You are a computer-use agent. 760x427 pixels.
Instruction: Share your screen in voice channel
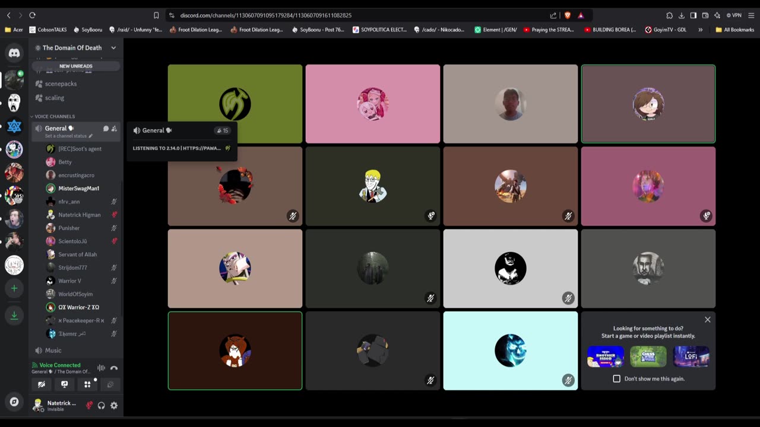tap(64, 384)
